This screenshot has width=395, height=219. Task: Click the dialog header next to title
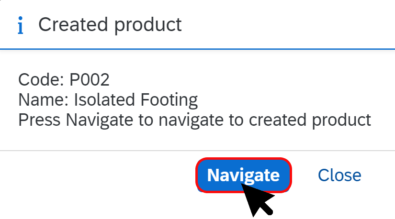pos(287,25)
